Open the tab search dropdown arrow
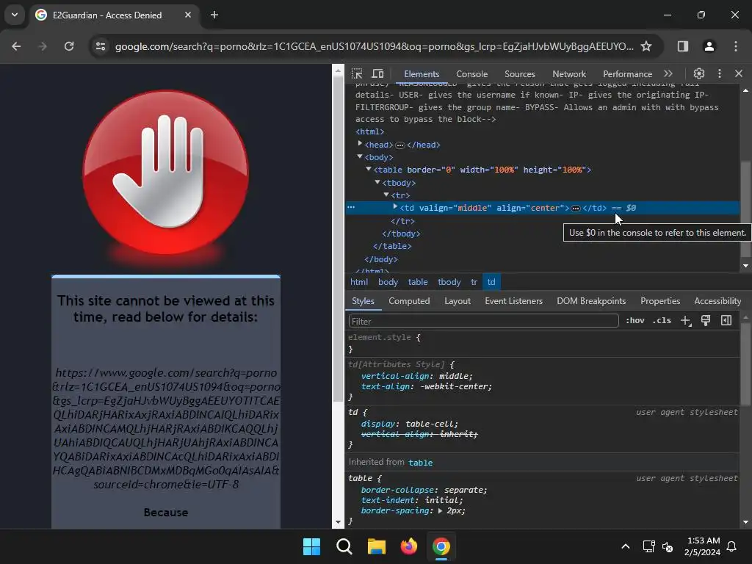Screen dimensions: 752x564 click(x=15, y=15)
